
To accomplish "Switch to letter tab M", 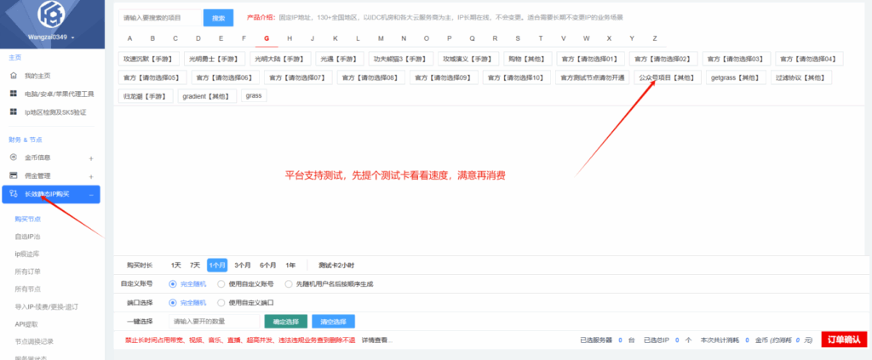I will click(381, 38).
